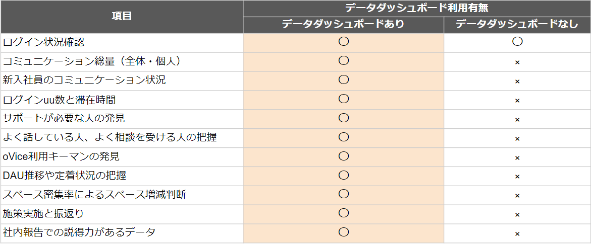Click × mark for スペース密集率 row

coord(517,196)
